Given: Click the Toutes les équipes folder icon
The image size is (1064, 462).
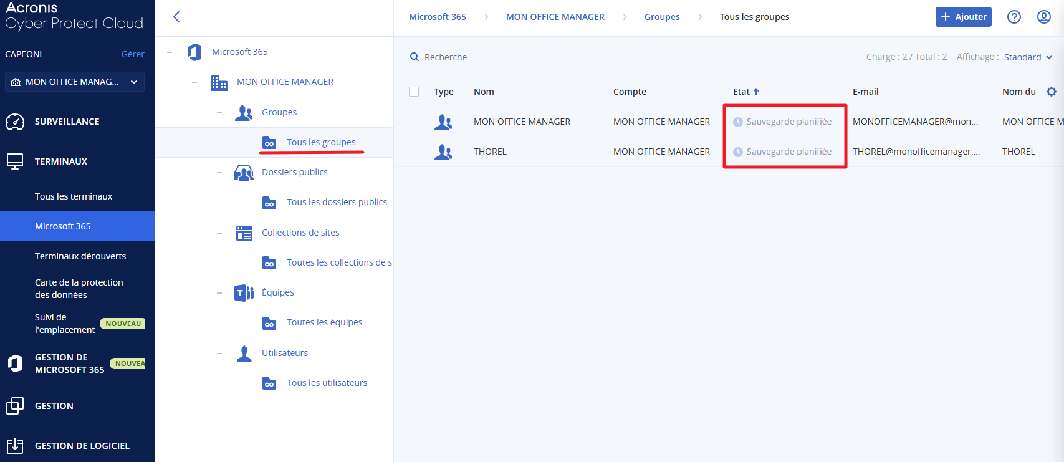Looking at the screenshot, I should pos(269,323).
